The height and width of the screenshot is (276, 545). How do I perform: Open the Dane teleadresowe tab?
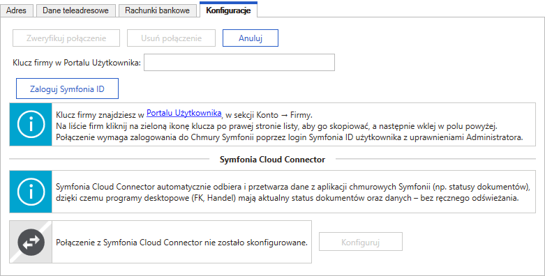pos(76,10)
